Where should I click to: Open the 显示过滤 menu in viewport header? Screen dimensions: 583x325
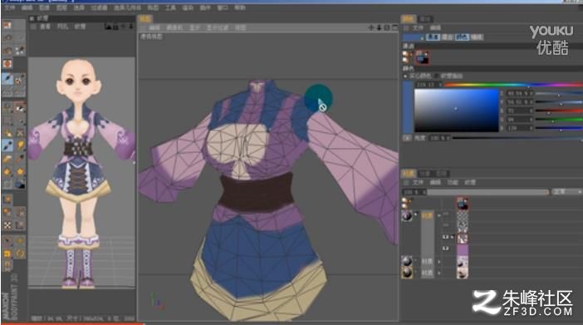click(x=217, y=27)
